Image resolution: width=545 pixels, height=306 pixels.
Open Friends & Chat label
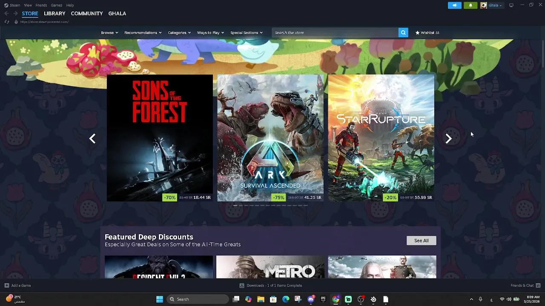pyautogui.click(x=522, y=286)
